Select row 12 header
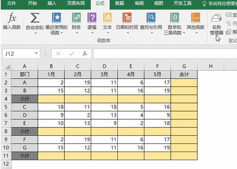 click(x=6, y=164)
